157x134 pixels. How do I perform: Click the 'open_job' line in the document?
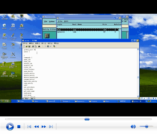coord(27,60)
